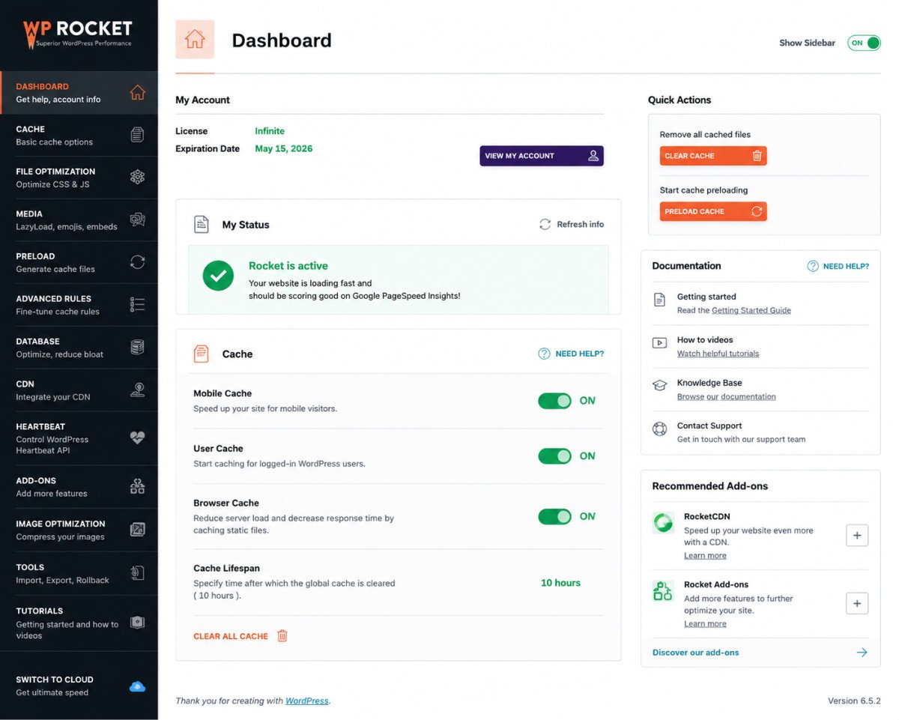
Task: Click the Heartbeat heart icon in sidebar
Action: tap(137, 438)
